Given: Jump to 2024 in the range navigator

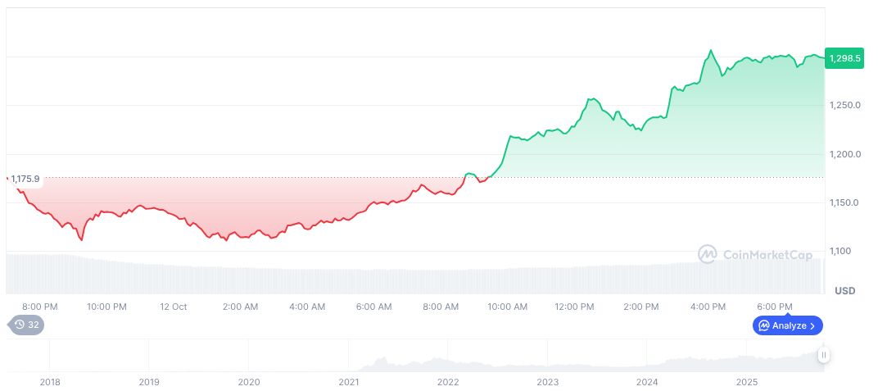Looking at the screenshot, I should [647, 382].
